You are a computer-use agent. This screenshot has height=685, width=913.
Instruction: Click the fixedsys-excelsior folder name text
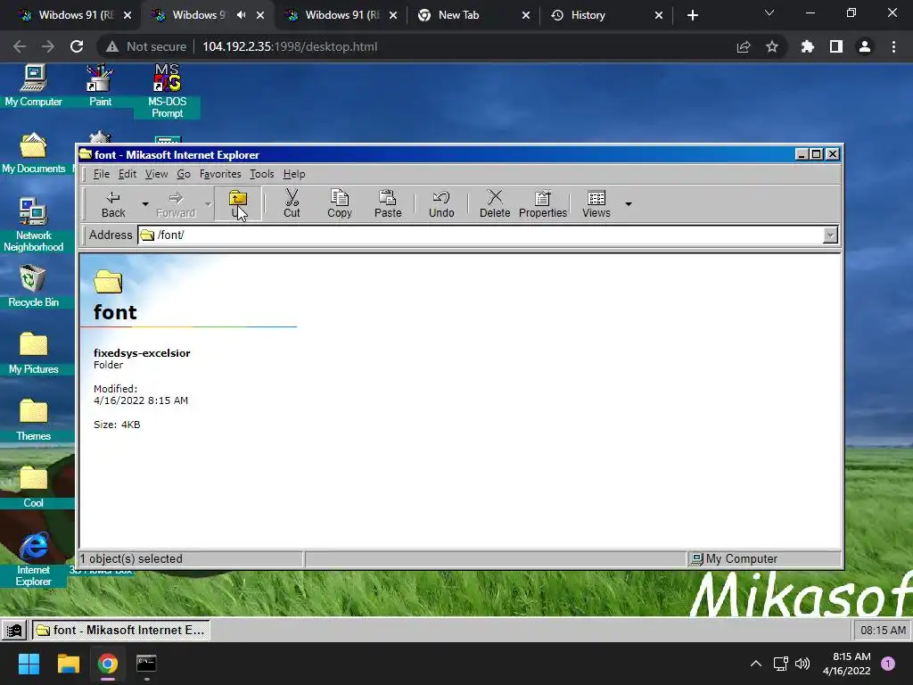pos(142,353)
